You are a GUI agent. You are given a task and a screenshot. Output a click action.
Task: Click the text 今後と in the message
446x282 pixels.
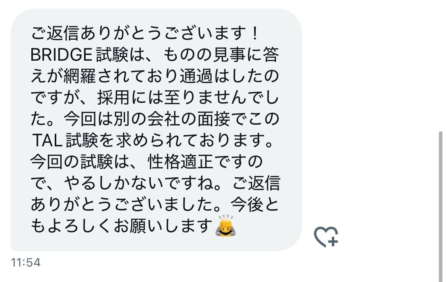pyautogui.click(x=255, y=204)
